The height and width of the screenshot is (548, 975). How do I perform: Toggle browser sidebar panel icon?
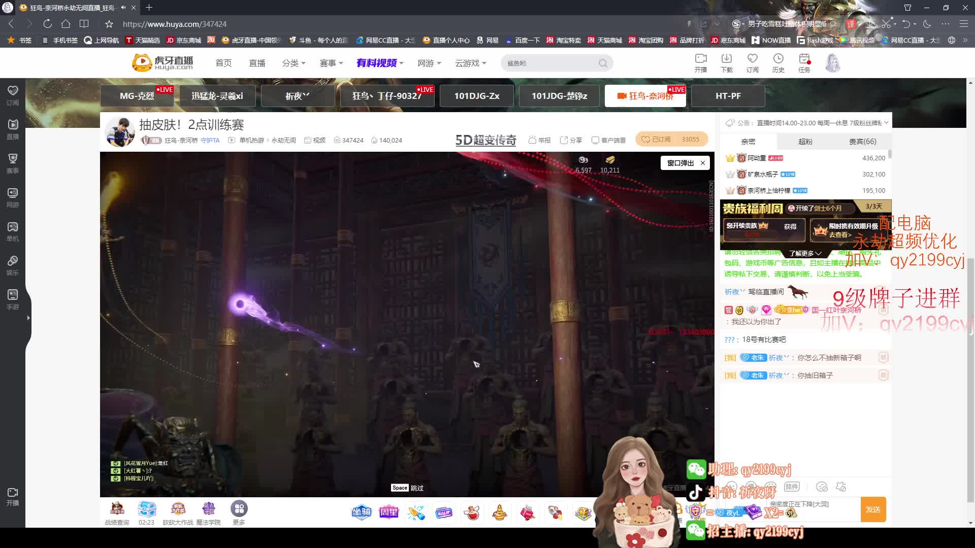coord(84,24)
